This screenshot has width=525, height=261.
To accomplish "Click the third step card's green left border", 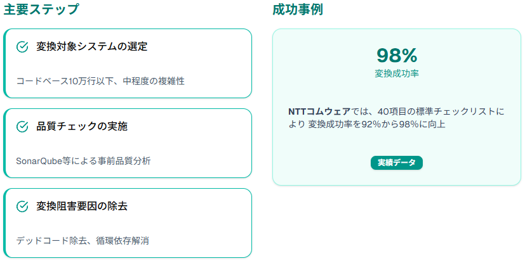I will (4, 223).
